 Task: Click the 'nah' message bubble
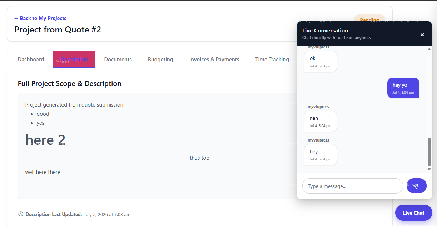click(x=321, y=121)
